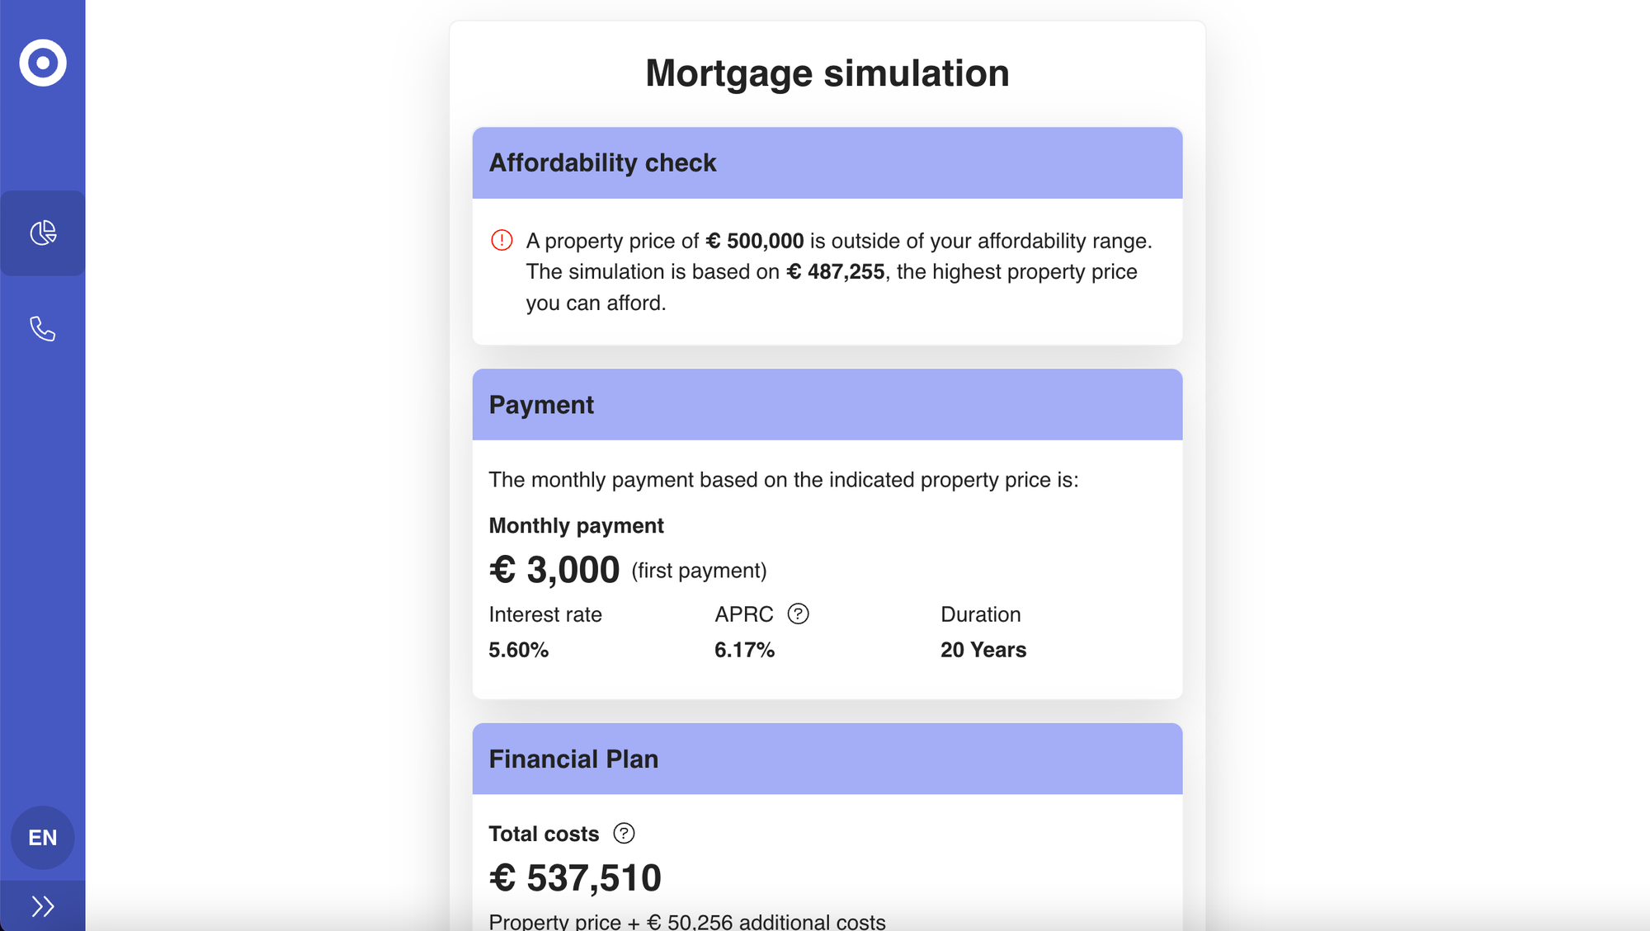
Task: Select the Affordability check section header
Action: (x=827, y=162)
